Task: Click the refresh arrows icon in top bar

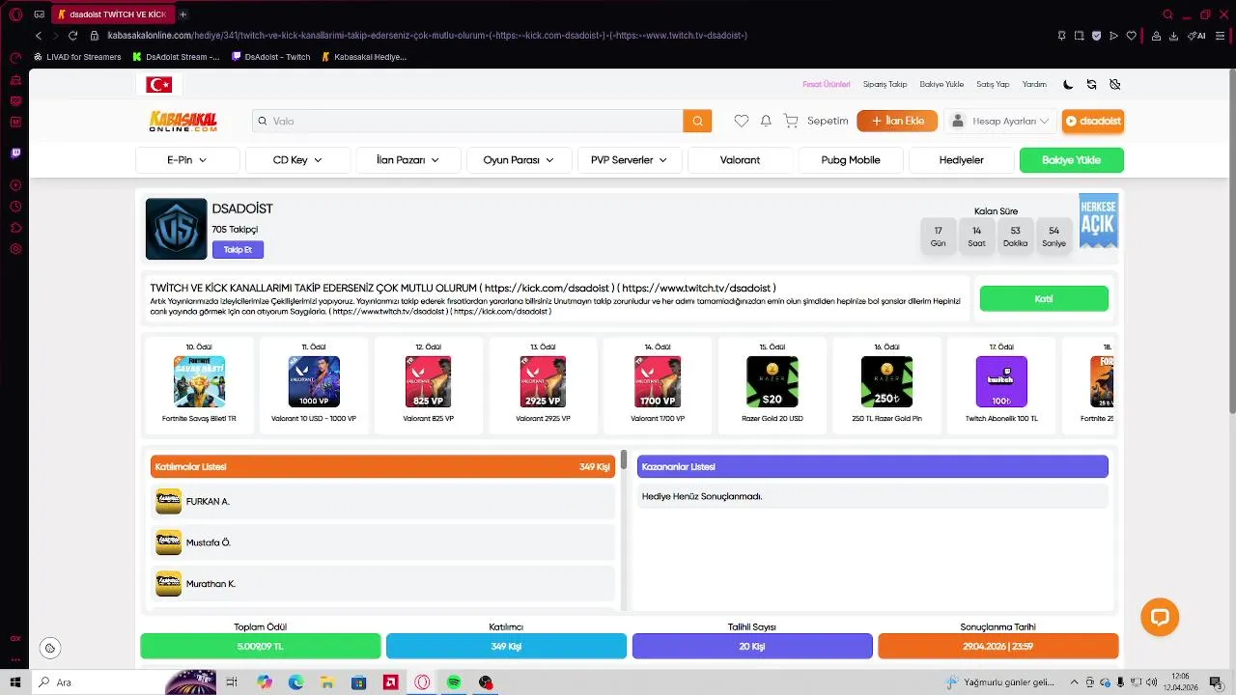Action: [x=1092, y=84]
